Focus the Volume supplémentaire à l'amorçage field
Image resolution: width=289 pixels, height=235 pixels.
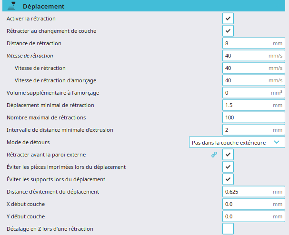(x=254, y=93)
